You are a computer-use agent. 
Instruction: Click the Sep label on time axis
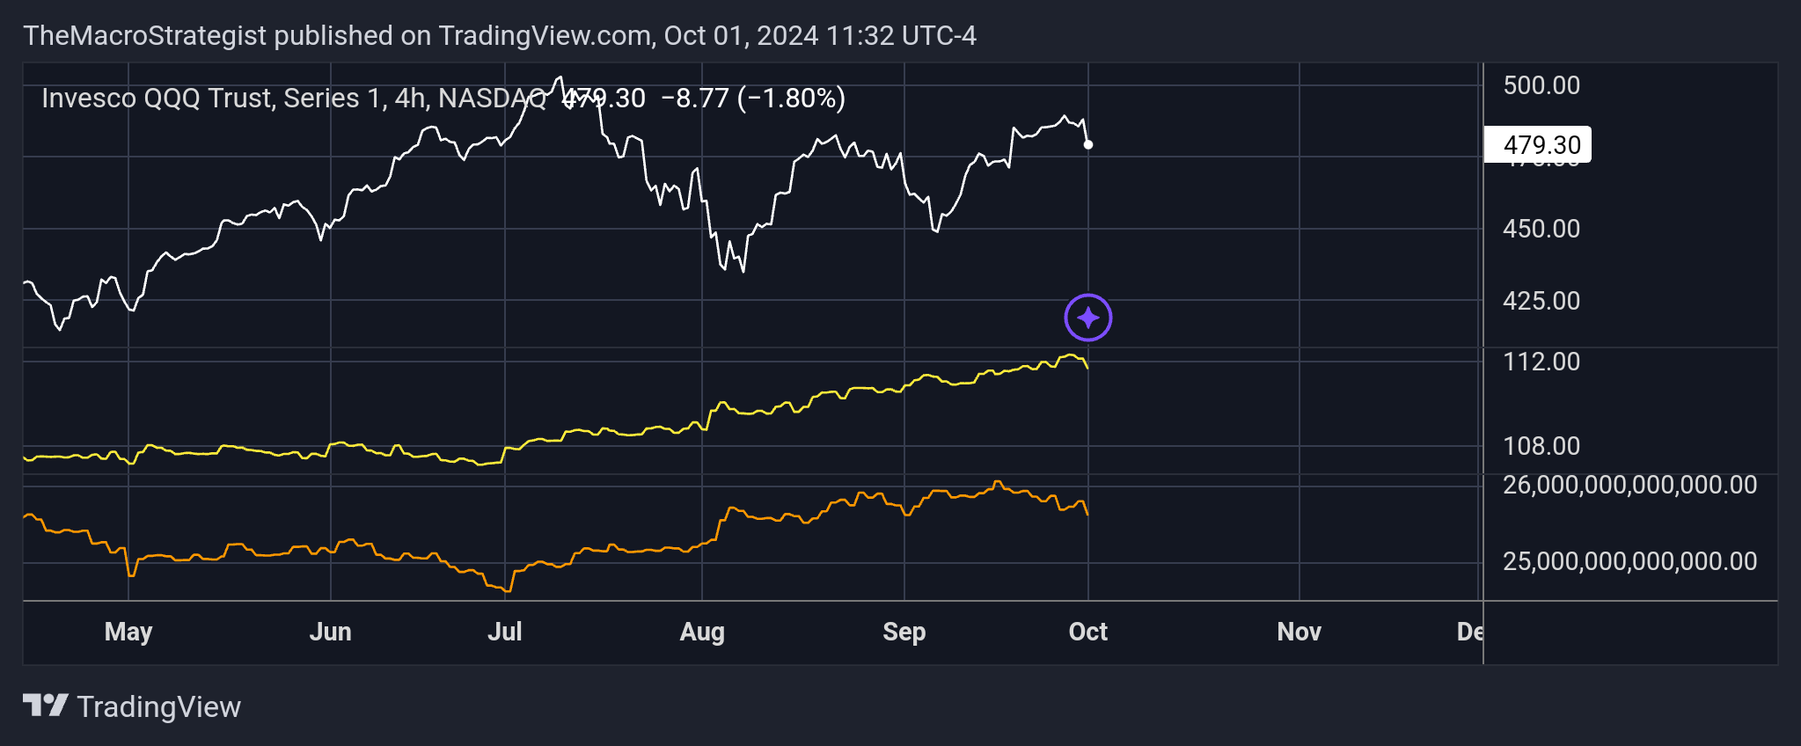pos(904,632)
